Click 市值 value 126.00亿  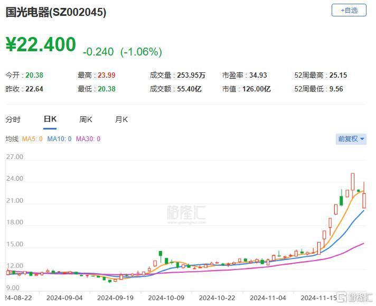pos(256,89)
